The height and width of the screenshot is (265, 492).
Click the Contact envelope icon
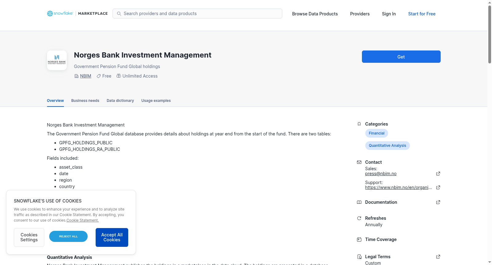point(359,162)
